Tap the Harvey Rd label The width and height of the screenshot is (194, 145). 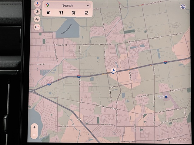[104, 27]
